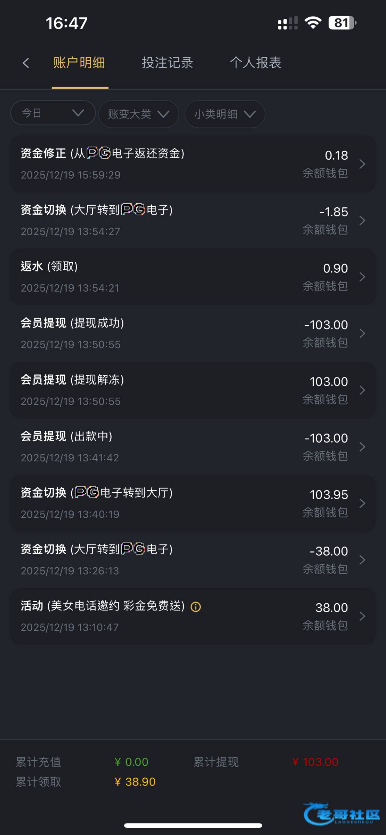386x835 pixels.
Task: Tap the arrow on the 38.00 activity bonus row
Action: coord(362,616)
